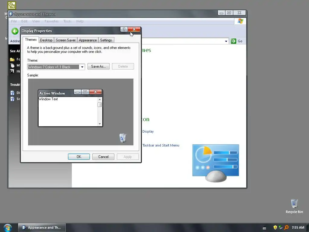Click the desktop icon at top left
The width and height of the screenshot is (309, 232).
coord(12,5)
